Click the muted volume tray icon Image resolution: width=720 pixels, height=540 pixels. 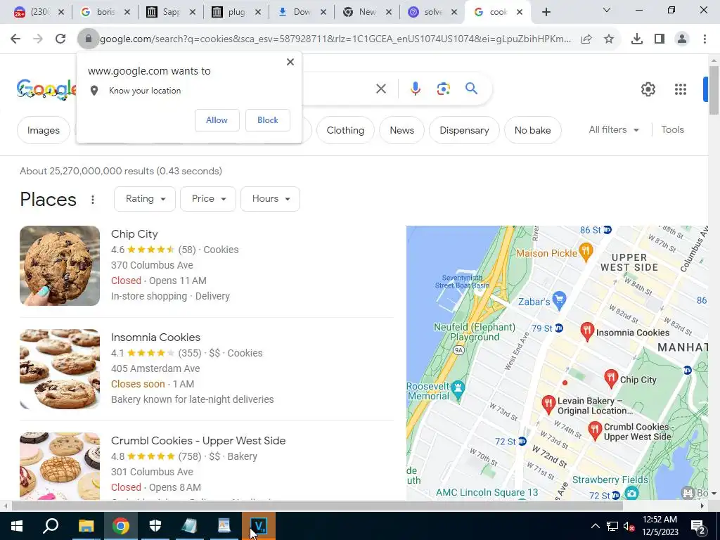[629, 526]
